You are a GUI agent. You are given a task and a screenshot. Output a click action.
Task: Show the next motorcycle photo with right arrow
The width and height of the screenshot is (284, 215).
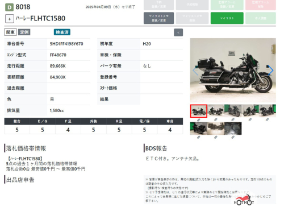coord(271,71)
